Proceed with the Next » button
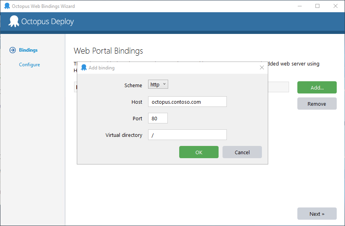The height and width of the screenshot is (226, 345). (x=317, y=214)
